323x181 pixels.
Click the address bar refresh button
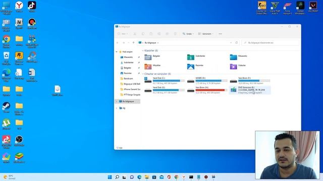click(237, 43)
